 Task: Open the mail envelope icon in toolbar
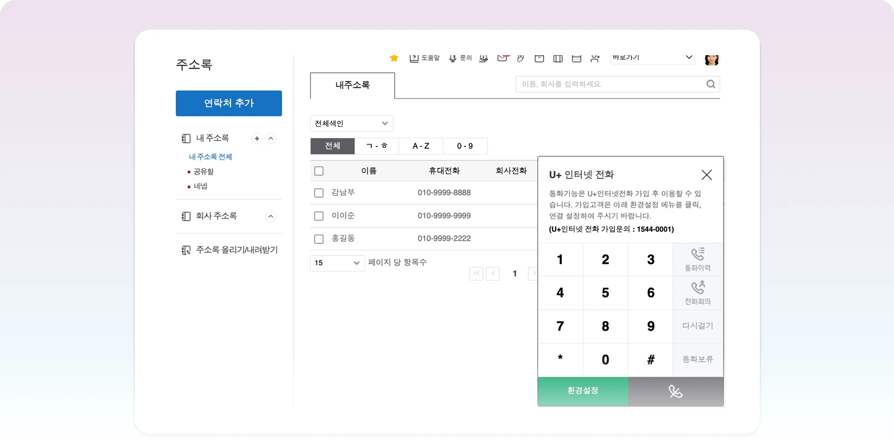pos(502,58)
